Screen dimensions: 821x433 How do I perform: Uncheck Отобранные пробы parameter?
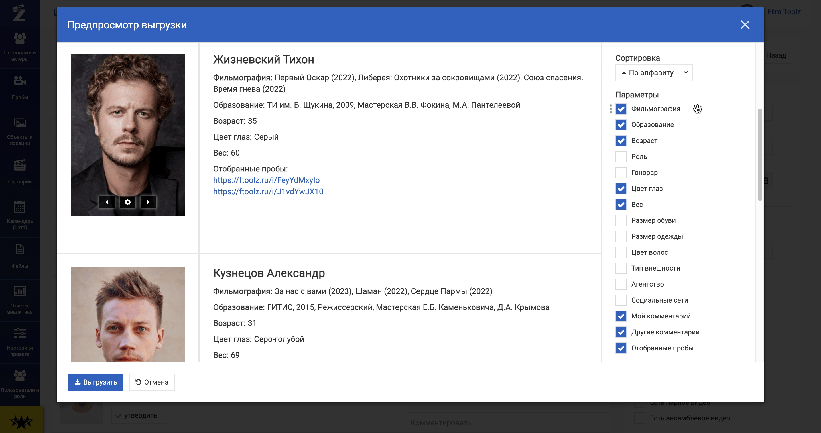point(621,348)
